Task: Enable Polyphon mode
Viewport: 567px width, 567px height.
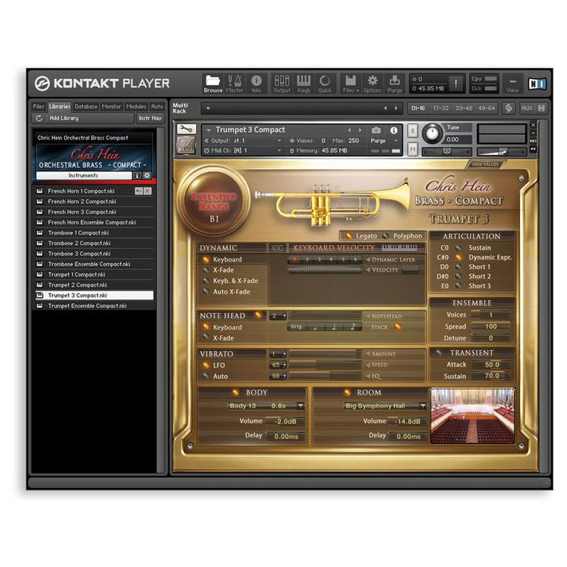Action: click(x=386, y=236)
